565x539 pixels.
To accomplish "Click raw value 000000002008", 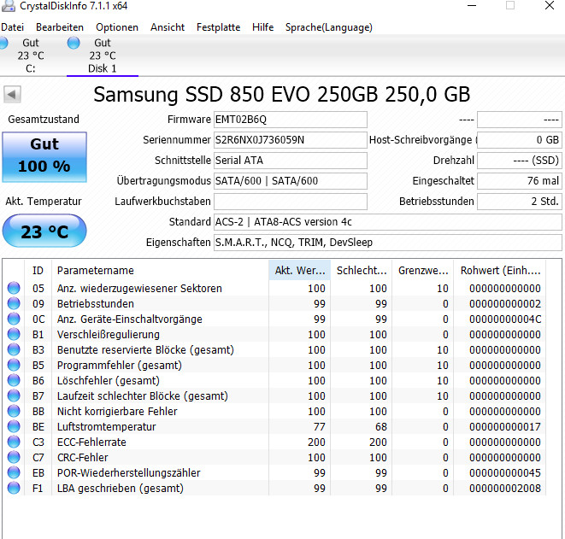I will [505, 489].
